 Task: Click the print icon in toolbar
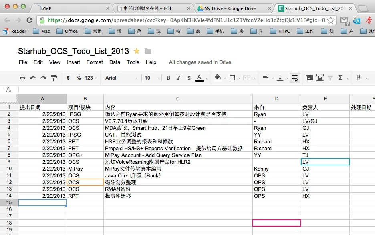point(22,78)
